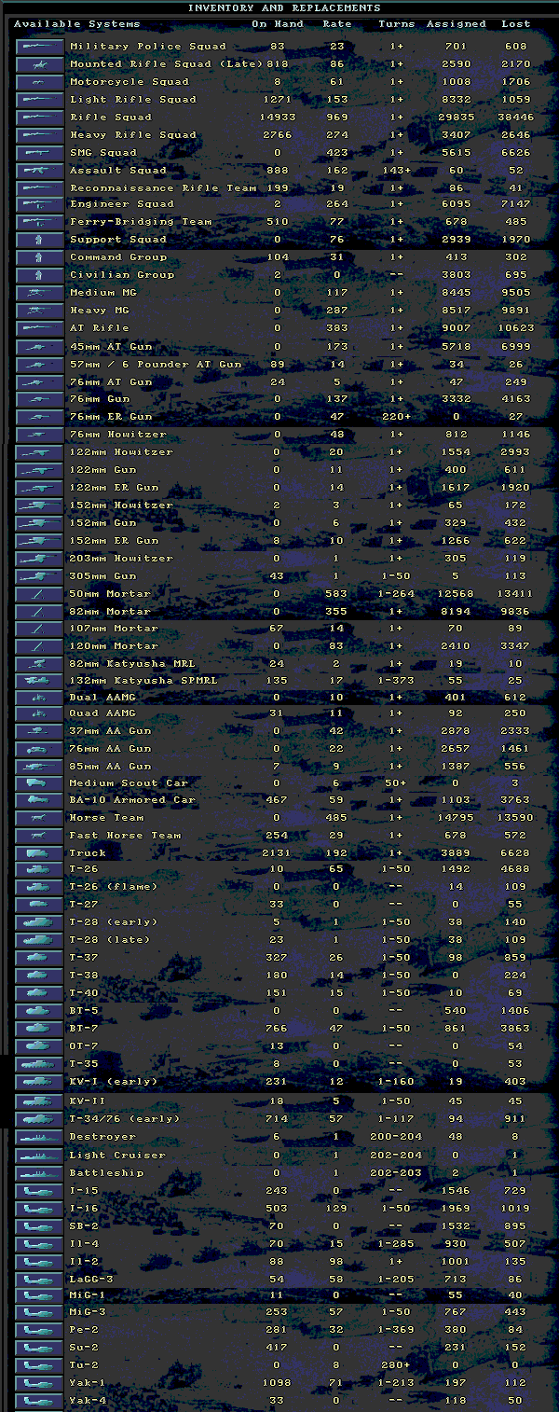Click the 45mm AT Gun icon
The width and height of the screenshot is (559, 1412).
pyautogui.click(x=40, y=347)
